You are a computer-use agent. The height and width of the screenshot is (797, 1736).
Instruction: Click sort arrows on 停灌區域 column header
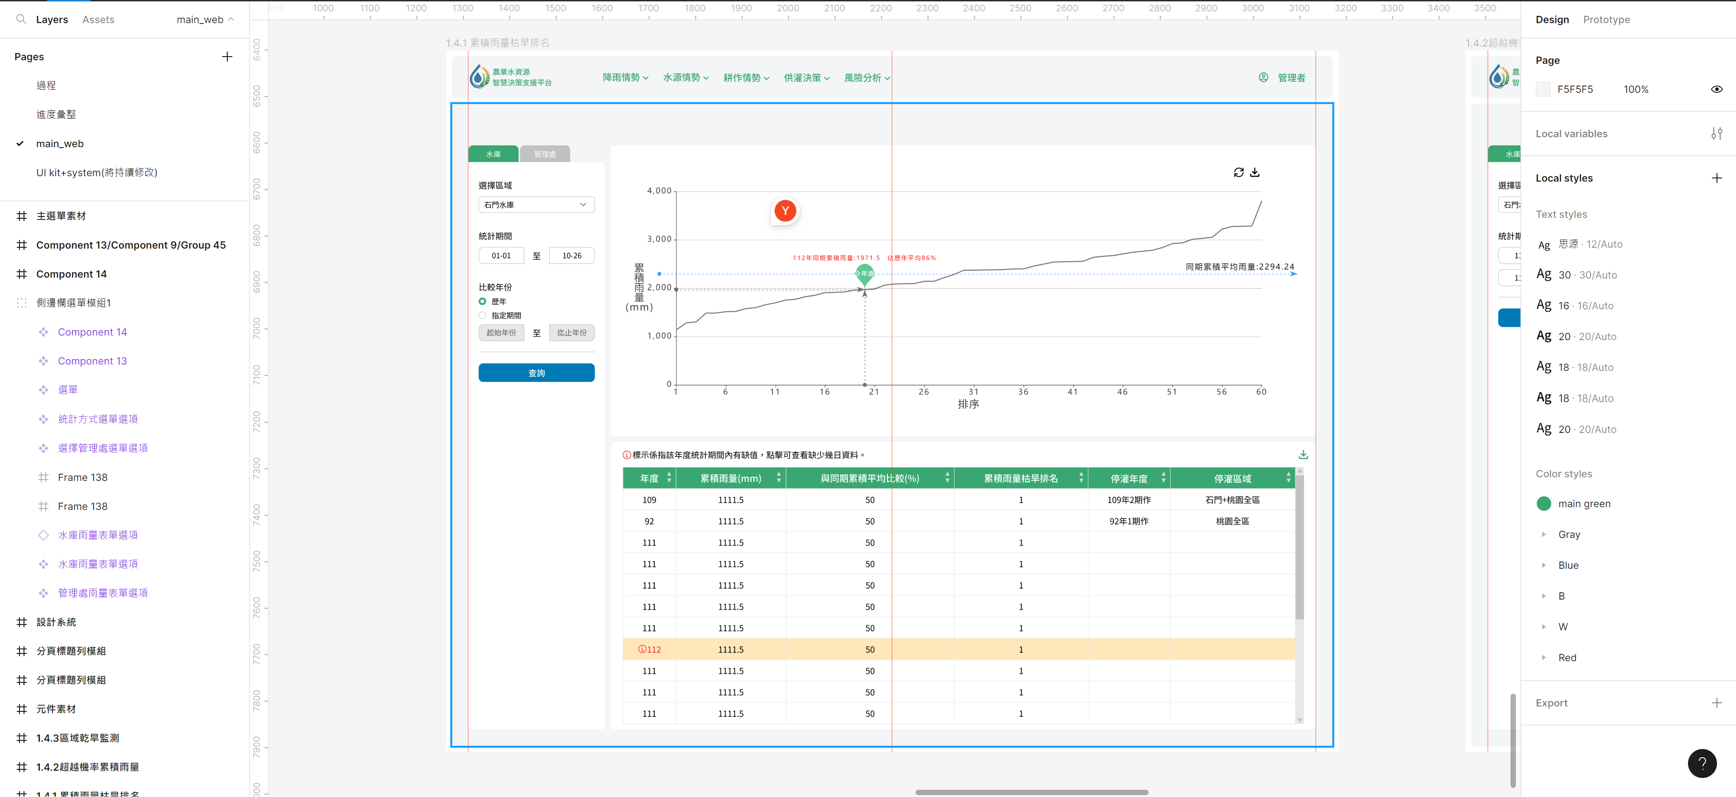[1289, 478]
